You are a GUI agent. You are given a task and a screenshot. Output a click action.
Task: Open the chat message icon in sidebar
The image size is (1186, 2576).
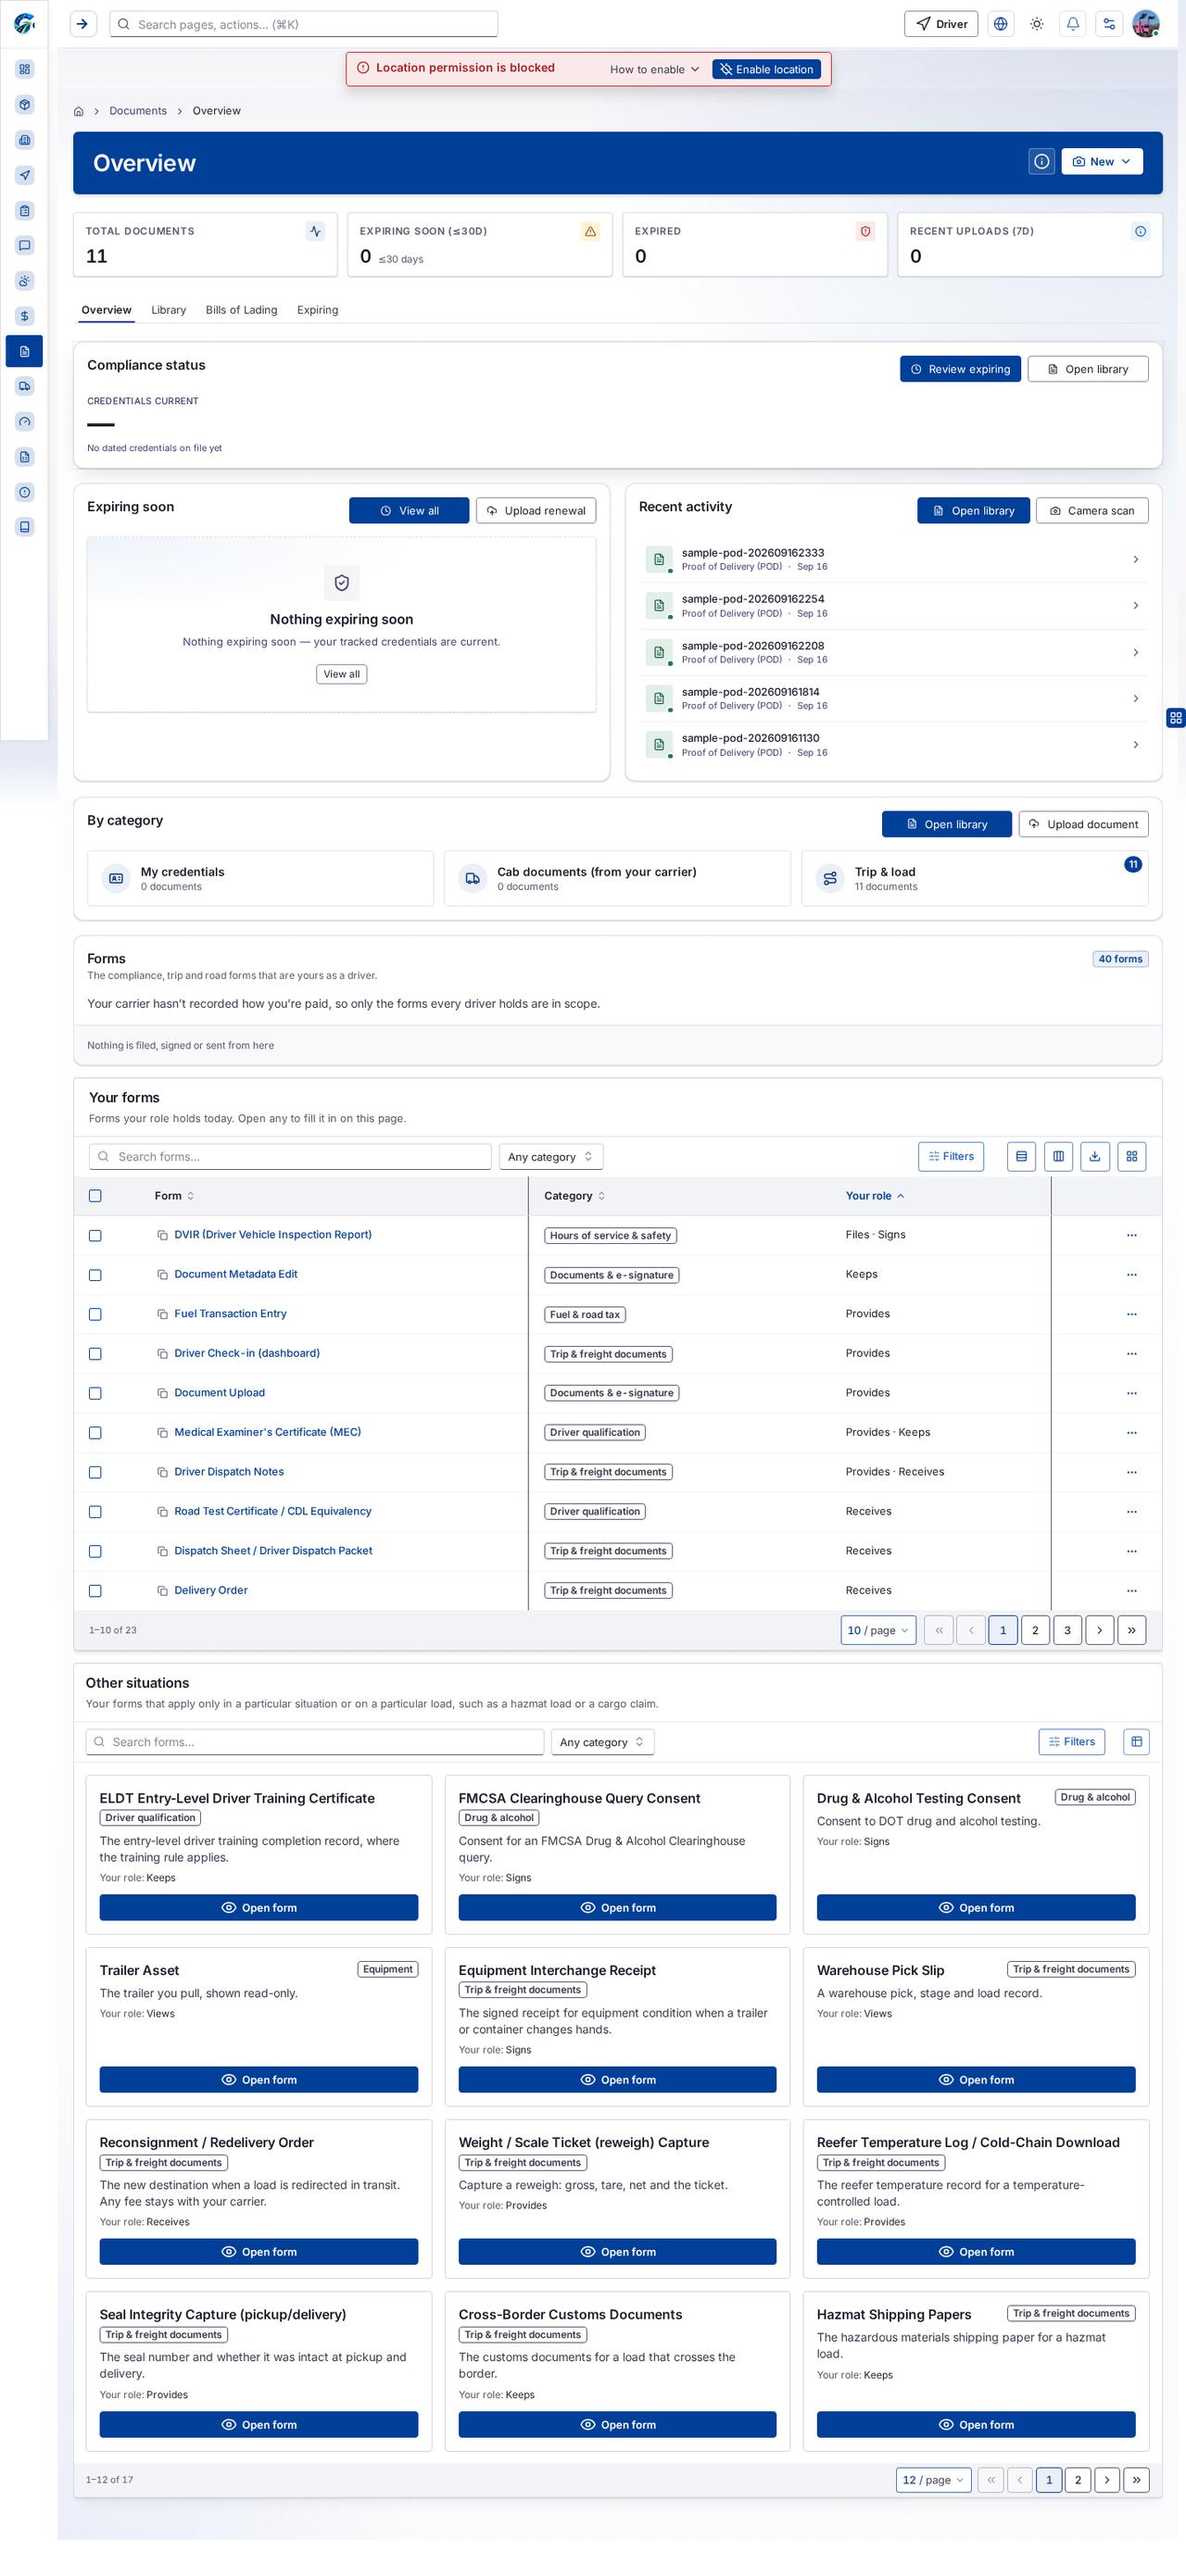click(x=25, y=246)
